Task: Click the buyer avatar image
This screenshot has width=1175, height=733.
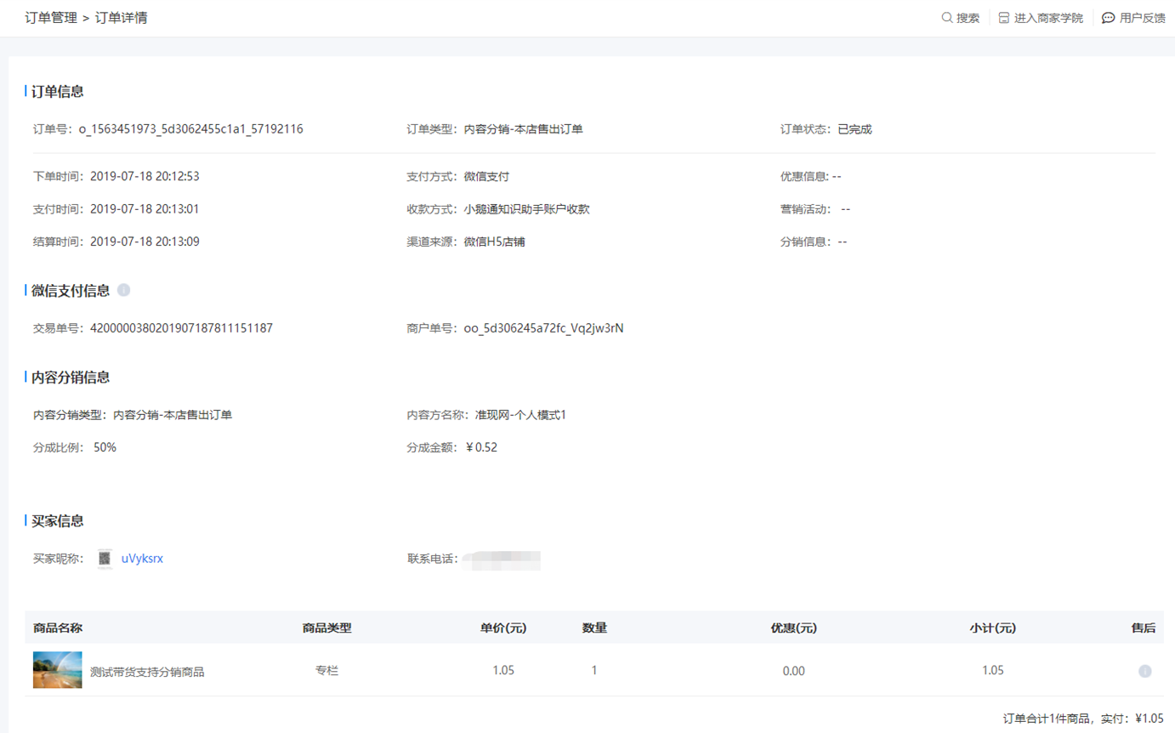Action: tap(105, 559)
